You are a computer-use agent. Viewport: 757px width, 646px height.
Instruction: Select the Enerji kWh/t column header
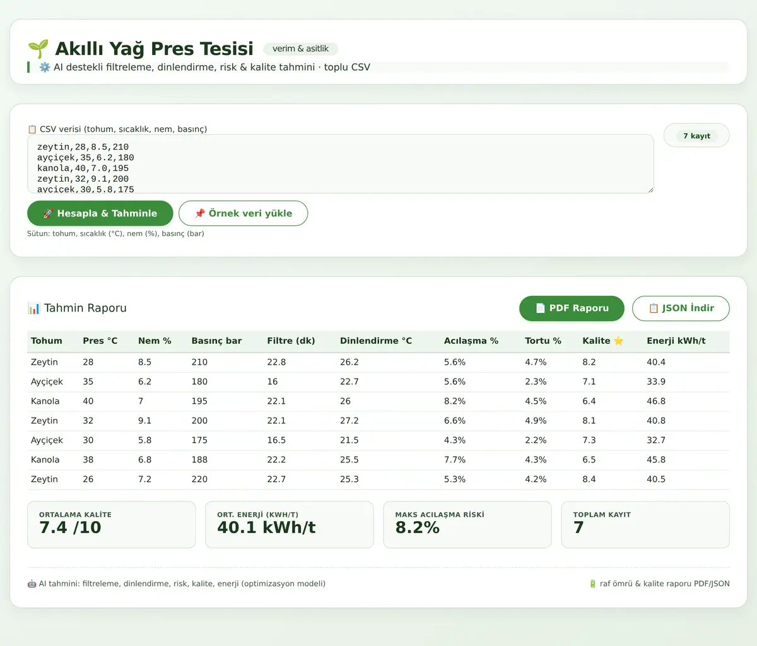[x=676, y=341]
